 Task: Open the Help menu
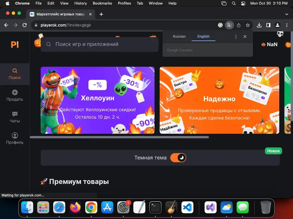point(172,3)
